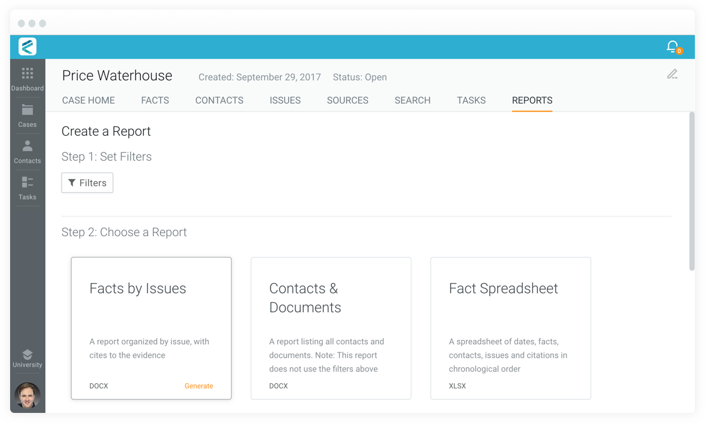The width and height of the screenshot is (705, 423).
Task: Navigate to CASE HOME
Action: (x=88, y=100)
